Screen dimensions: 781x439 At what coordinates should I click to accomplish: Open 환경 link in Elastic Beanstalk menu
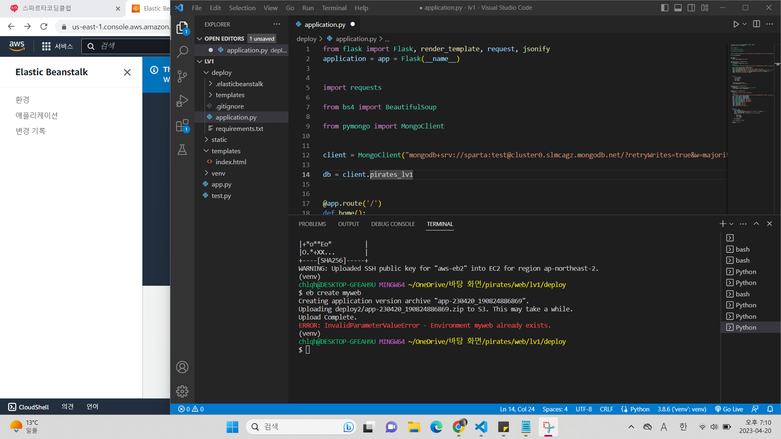pyautogui.click(x=22, y=100)
